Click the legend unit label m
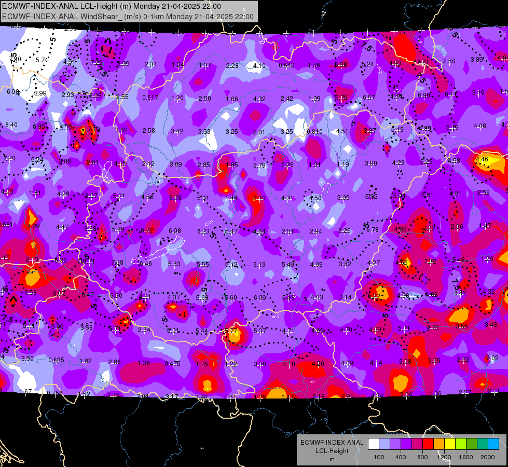The height and width of the screenshot is (467, 508). point(332,460)
